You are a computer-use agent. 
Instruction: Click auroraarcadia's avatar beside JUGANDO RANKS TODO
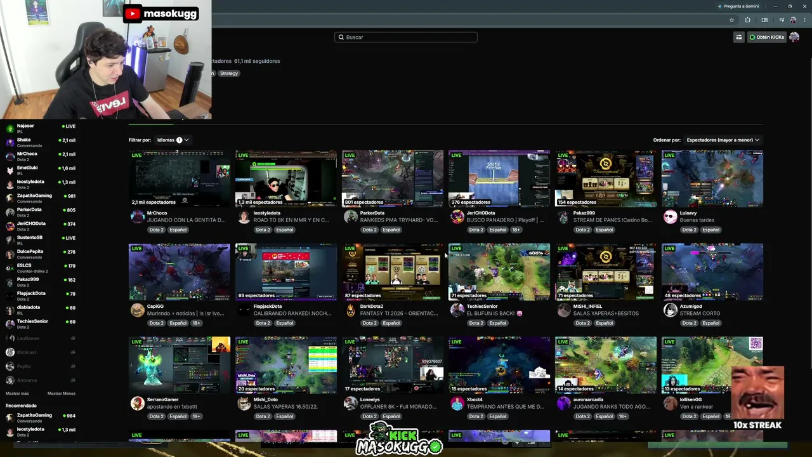(564, 404)
